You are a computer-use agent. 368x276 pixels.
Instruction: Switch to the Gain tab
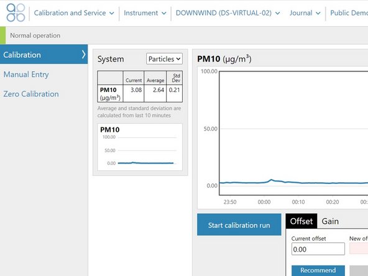point(330,221)
